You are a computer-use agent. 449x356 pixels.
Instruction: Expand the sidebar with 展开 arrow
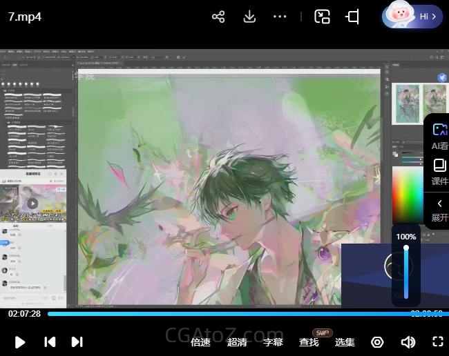pos(439,209)
